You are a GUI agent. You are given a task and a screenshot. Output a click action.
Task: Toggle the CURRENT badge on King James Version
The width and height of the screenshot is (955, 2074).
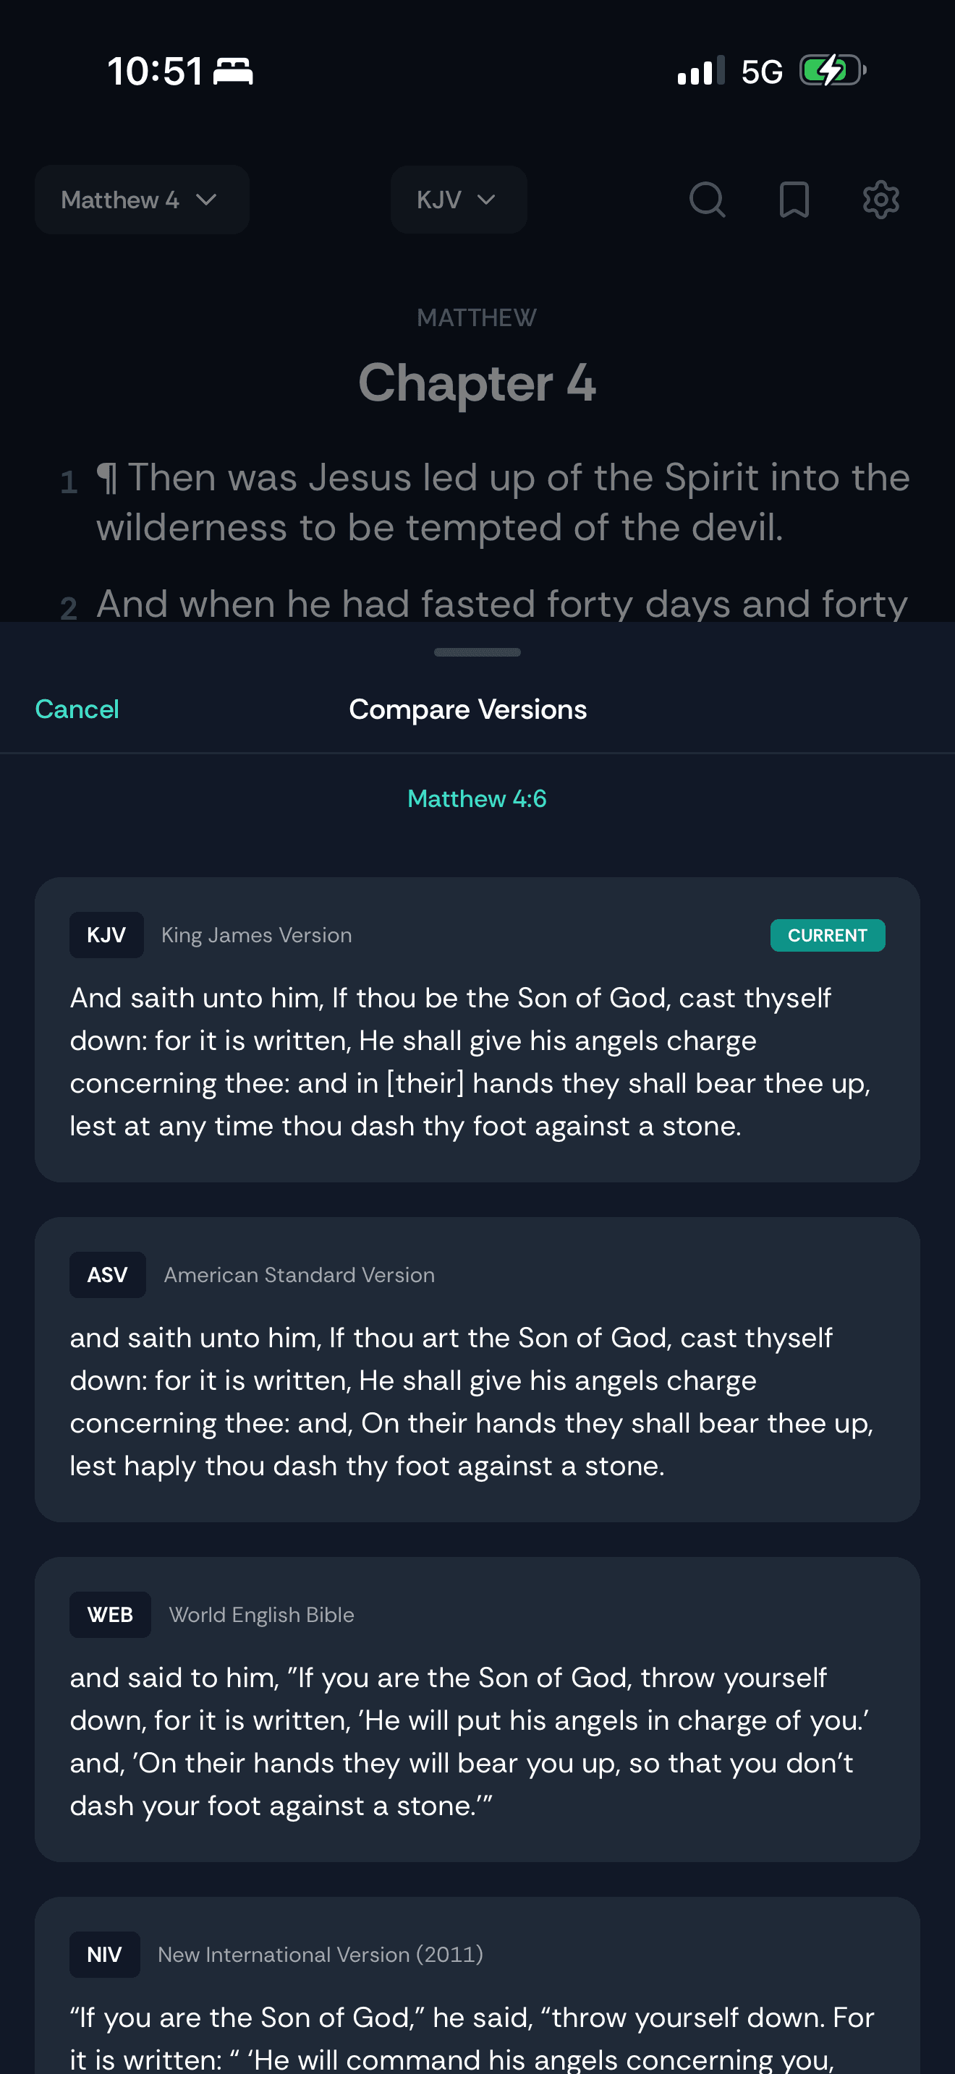point(828,935)
